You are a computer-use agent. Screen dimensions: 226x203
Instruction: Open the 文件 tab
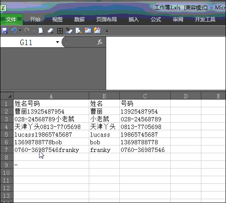11,19
